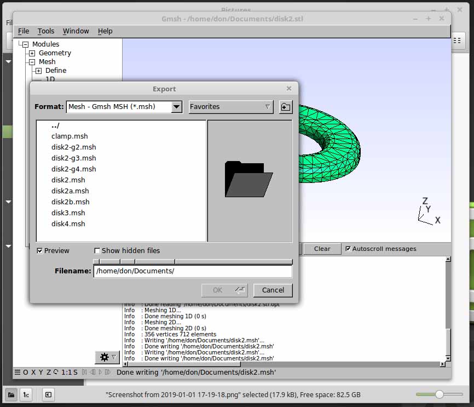Click the '356 vertices 712 elements' message line
The image size is (474, 407).
(181, 334)
